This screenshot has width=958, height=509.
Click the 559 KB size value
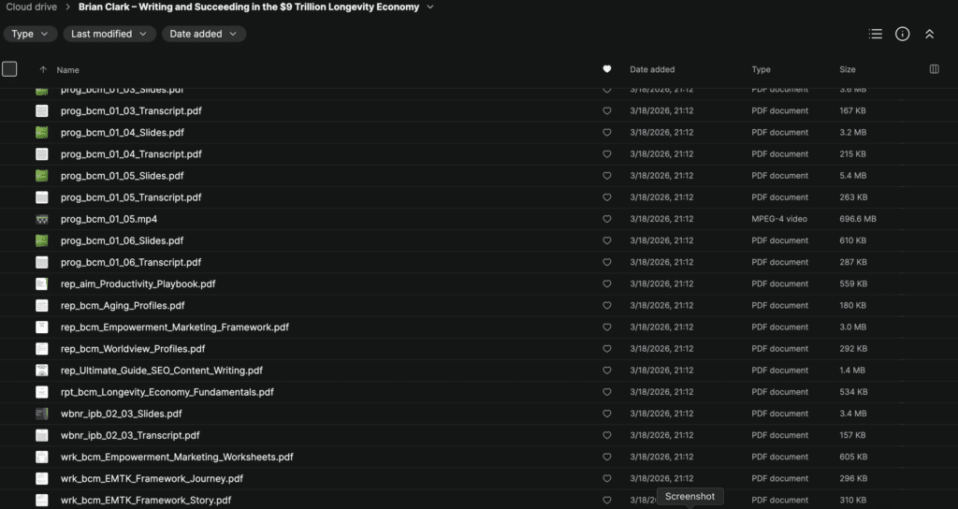pyautogui.click(x=853, y=284)
